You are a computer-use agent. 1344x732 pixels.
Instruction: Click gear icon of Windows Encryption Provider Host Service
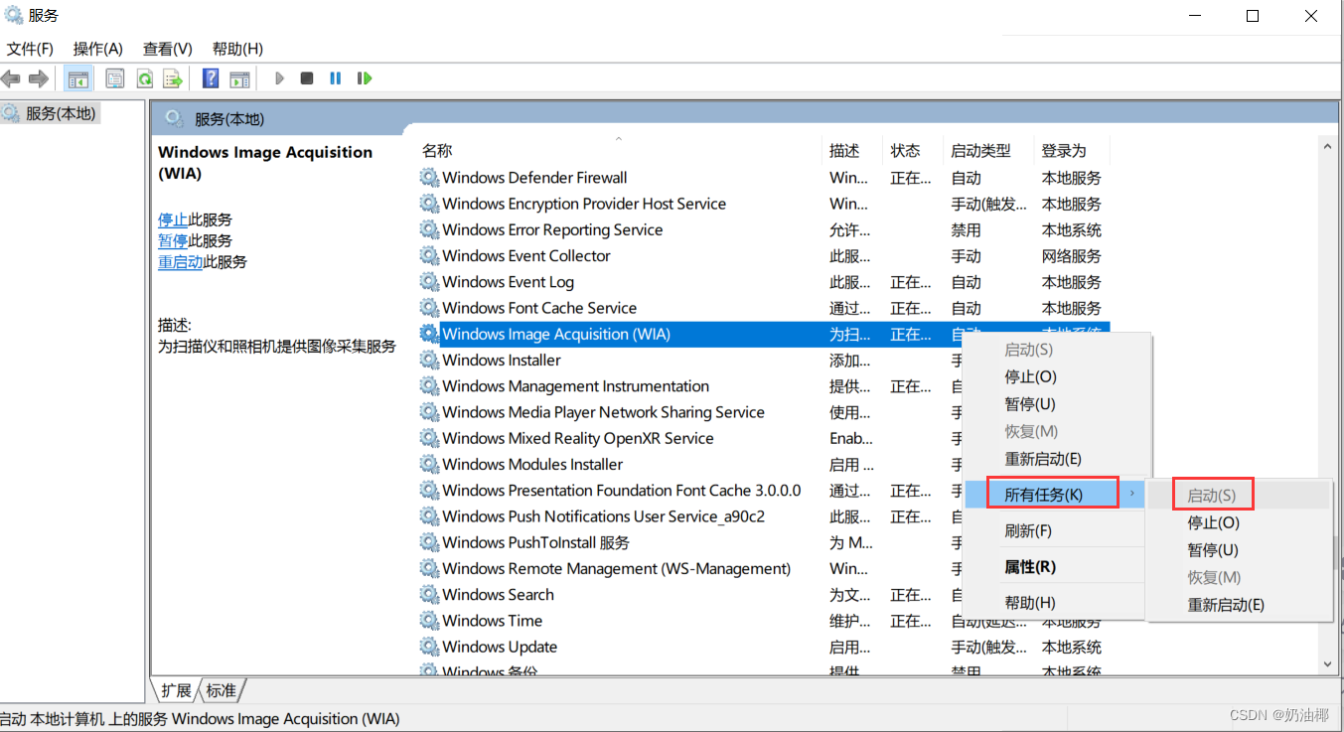click(x=429, y=204)
